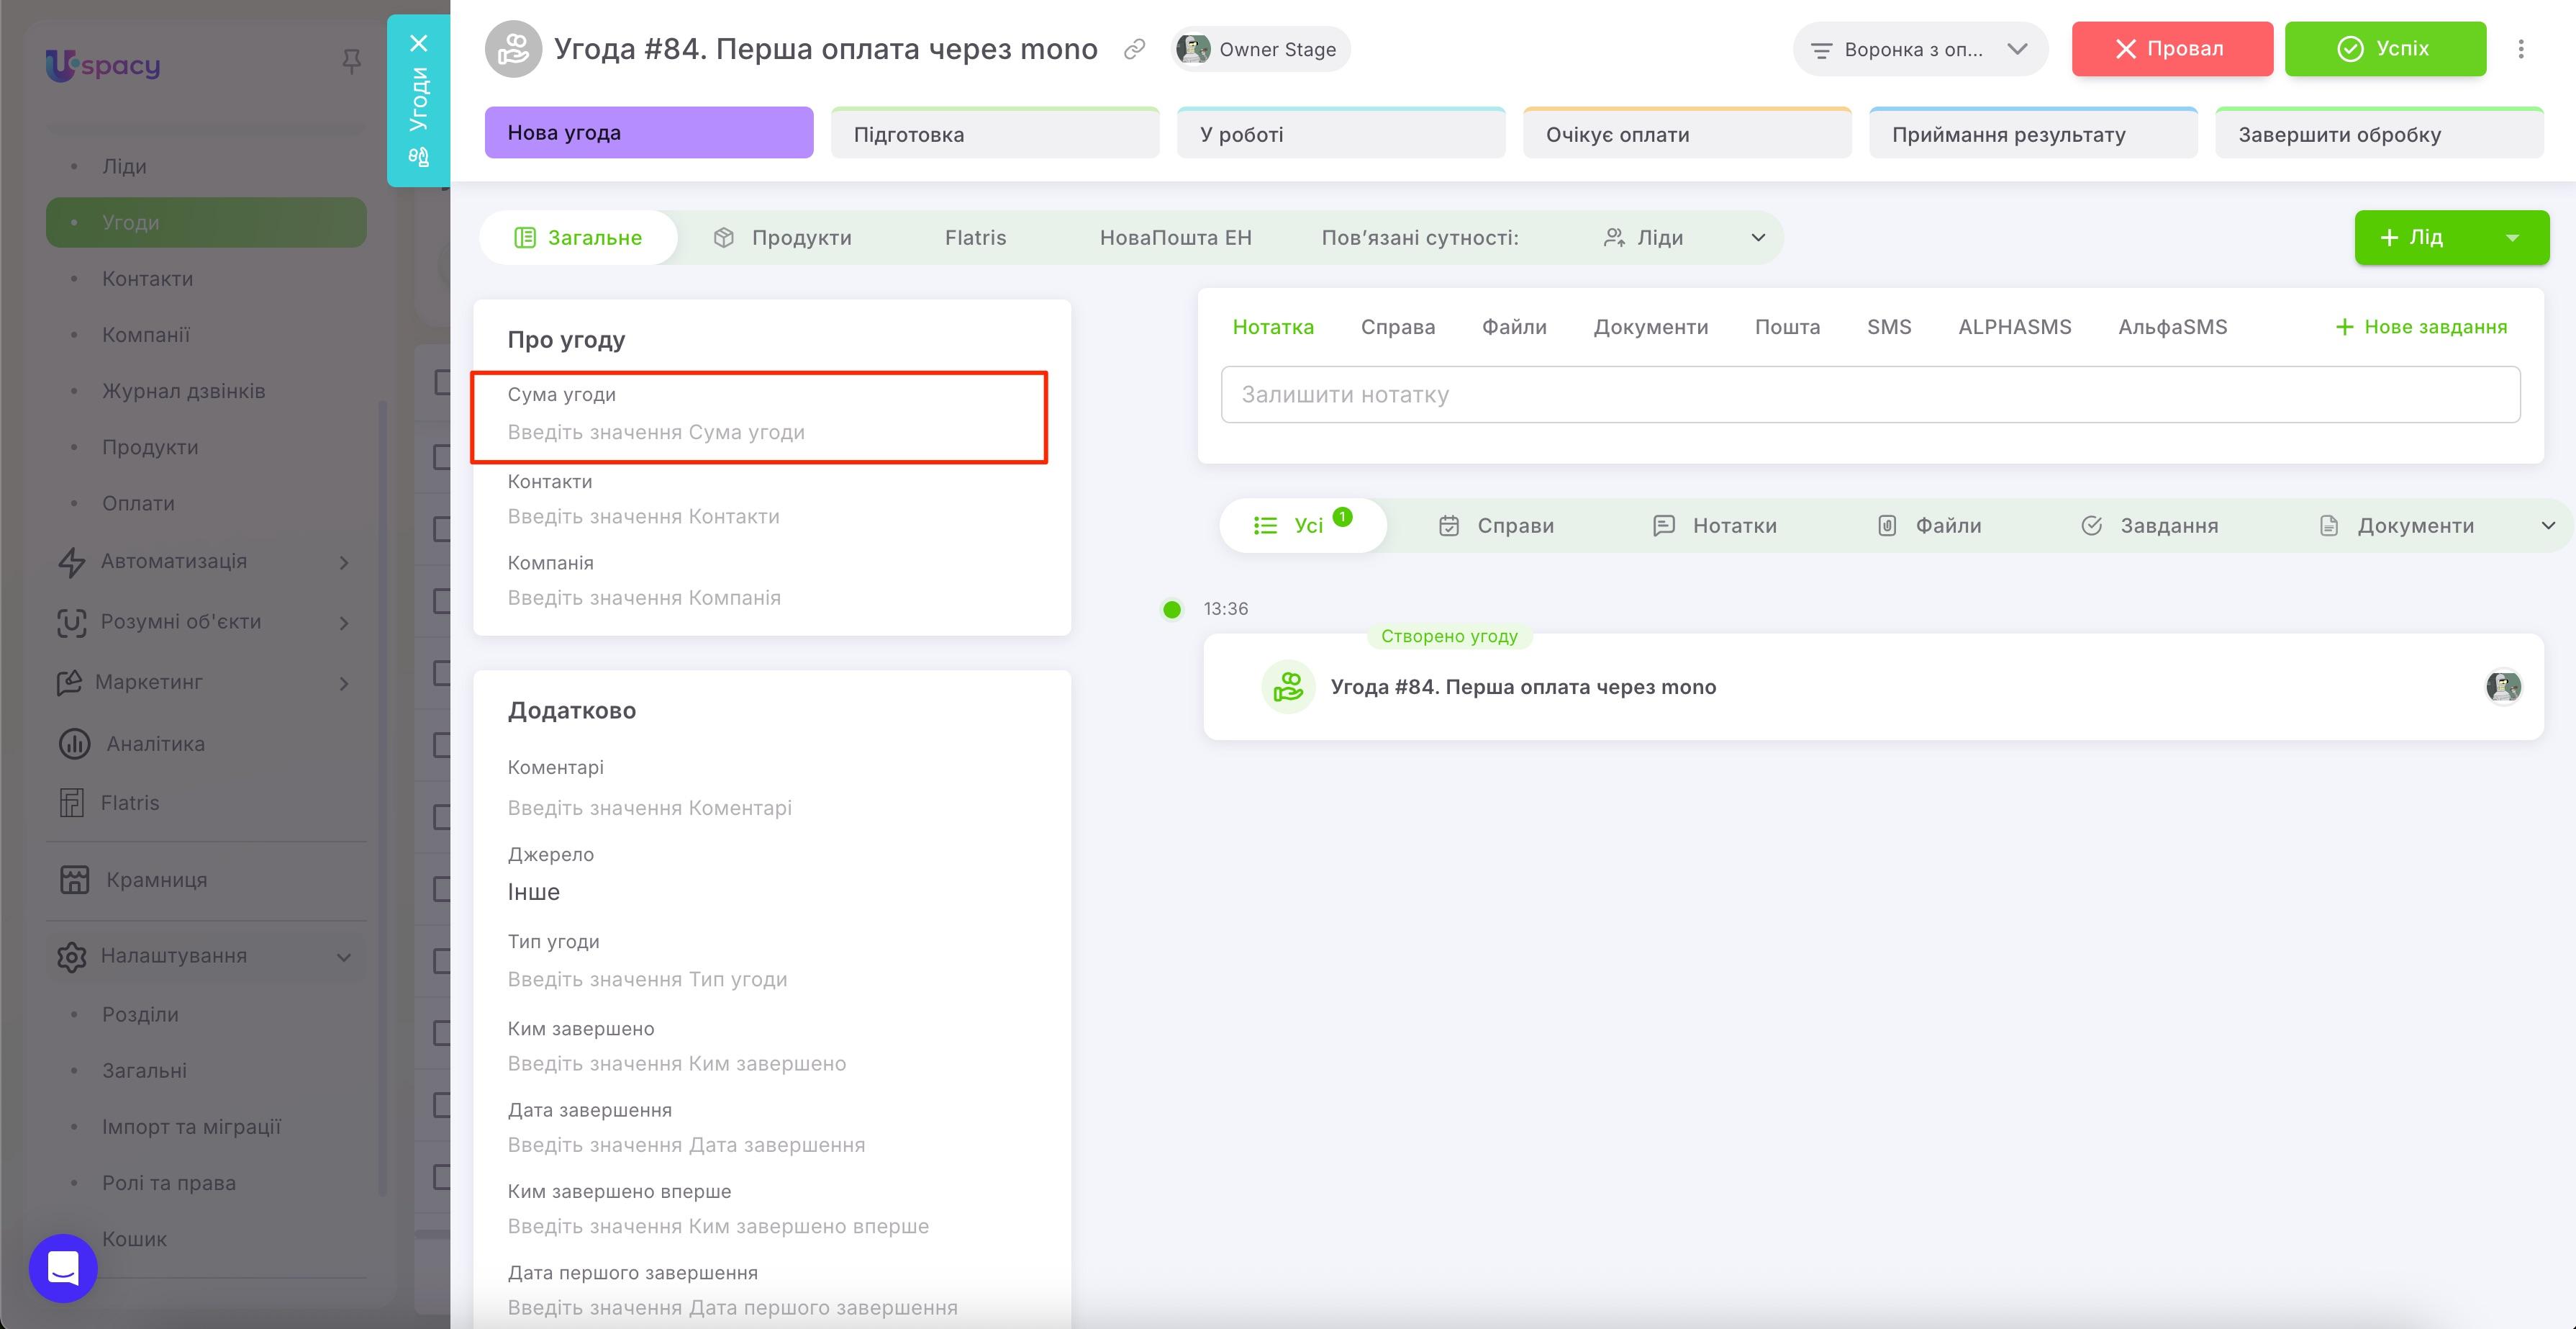This screenshot has width=2576, height=1329.
Task: Mark the deal as Успіх
Action: click(x=2385, y=49)
